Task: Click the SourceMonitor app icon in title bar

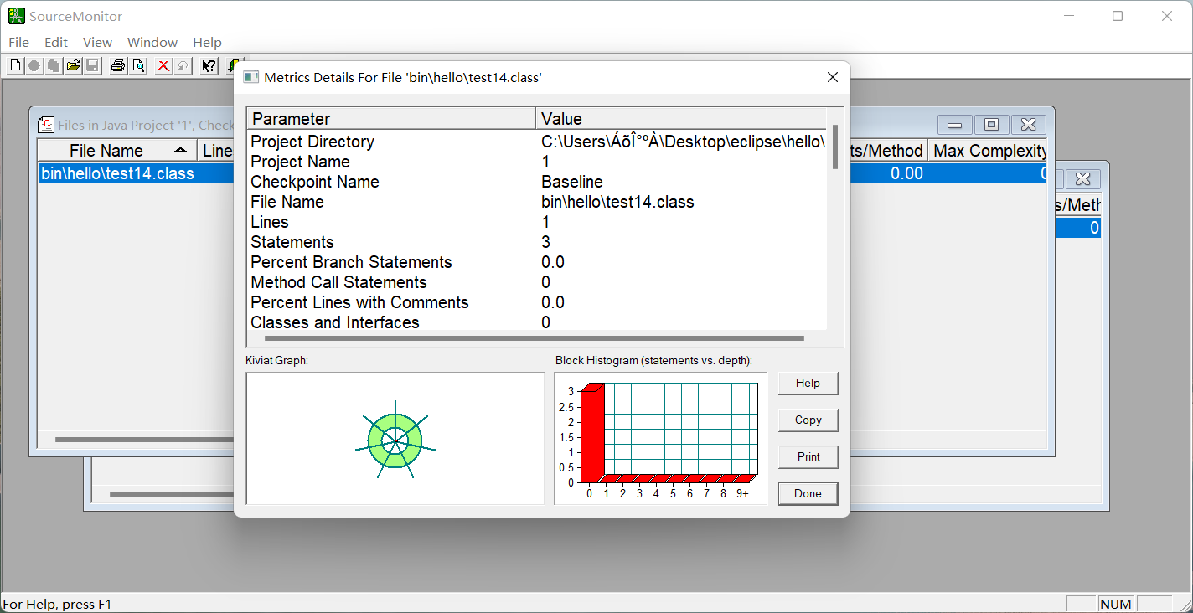Action: 16,16
